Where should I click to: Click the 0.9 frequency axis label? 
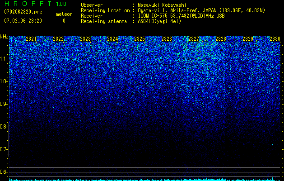coord(3,104)
